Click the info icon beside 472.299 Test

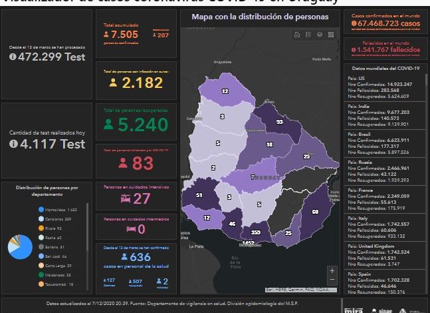pyautogui.click(x=13, y=57)
